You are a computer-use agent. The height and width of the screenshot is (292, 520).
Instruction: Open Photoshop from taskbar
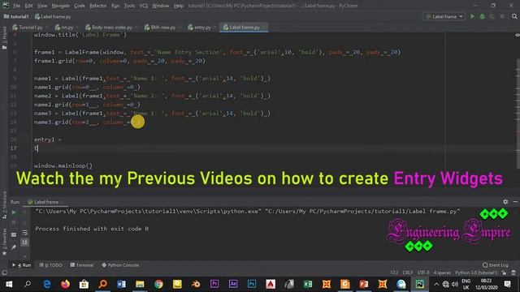pos(251,284)
